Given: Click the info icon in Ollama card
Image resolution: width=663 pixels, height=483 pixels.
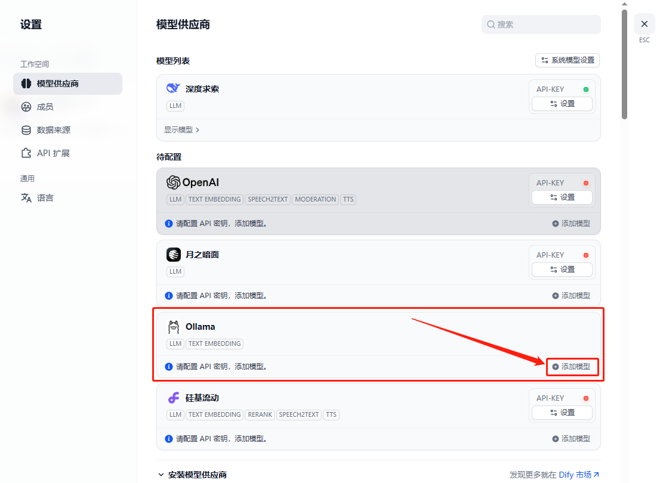Looking at the screenshot, I should tap(169, 367).
